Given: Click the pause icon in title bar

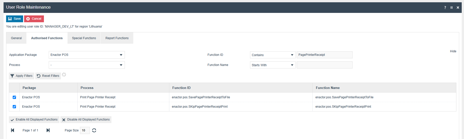Looking at the screenshot, I should pos(451,8).
